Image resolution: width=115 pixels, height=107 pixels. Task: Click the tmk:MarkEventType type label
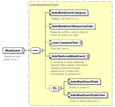point(44,5)
